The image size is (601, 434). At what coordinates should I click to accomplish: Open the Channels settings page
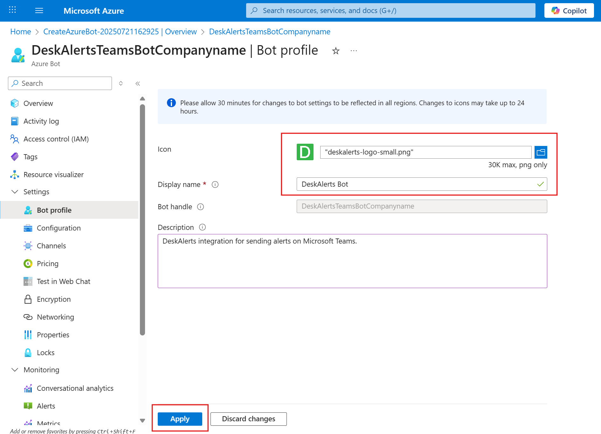pyautogui.click(x=51, y=246)
